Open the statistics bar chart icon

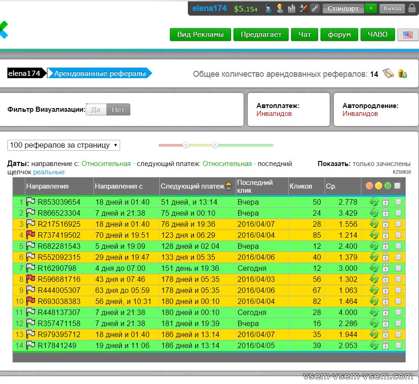(291, 9)
